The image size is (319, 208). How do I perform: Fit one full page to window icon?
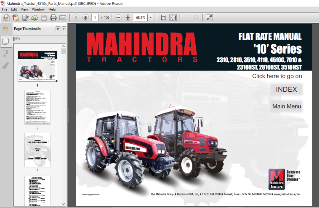173,18
